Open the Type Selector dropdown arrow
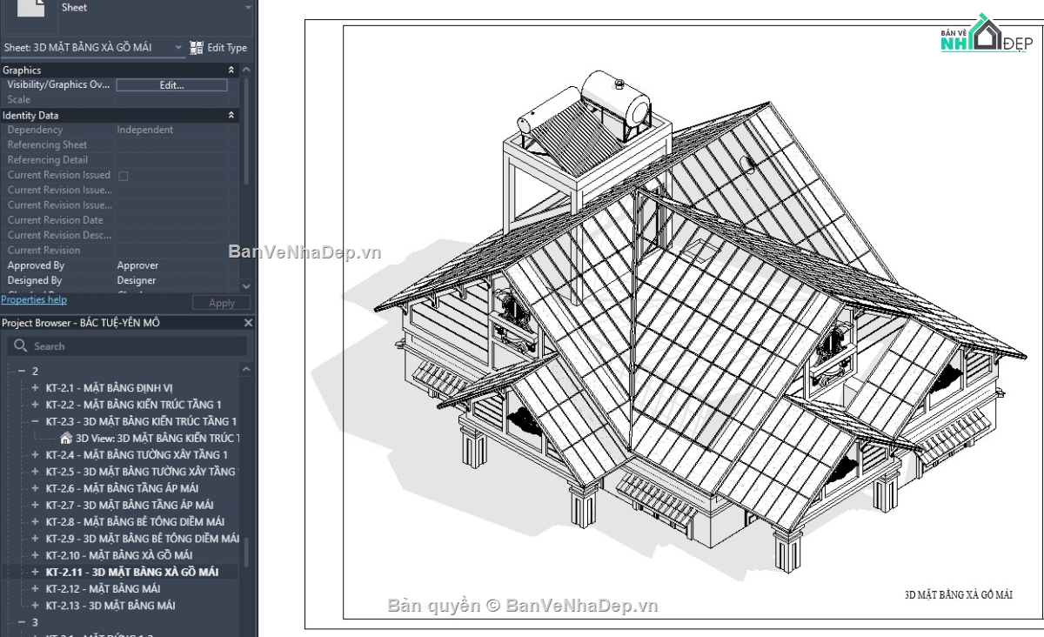 pyautogui.click(x=248, y=7)
